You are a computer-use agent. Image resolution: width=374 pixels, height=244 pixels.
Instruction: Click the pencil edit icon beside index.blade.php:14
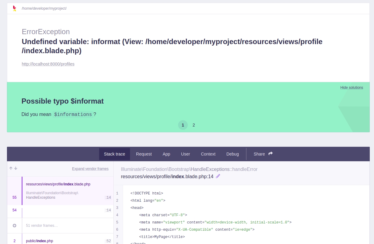(218, 176)
